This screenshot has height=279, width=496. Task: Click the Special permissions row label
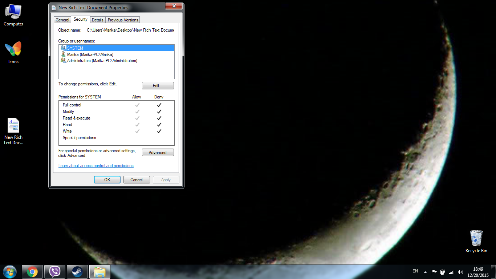[79, 138]
